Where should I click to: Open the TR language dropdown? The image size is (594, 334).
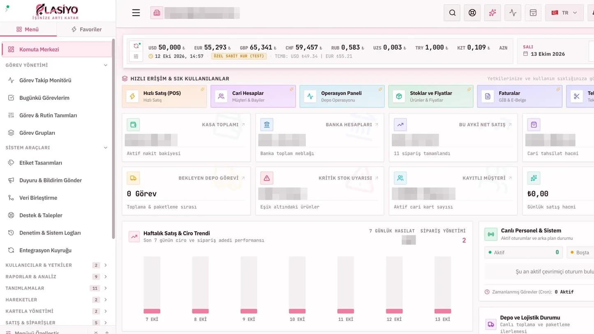click(x=564, y=13)
